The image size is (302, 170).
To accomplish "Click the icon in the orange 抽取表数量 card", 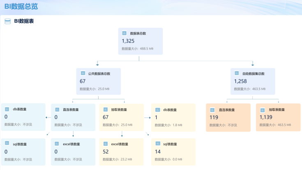I will tap(263, 110).
